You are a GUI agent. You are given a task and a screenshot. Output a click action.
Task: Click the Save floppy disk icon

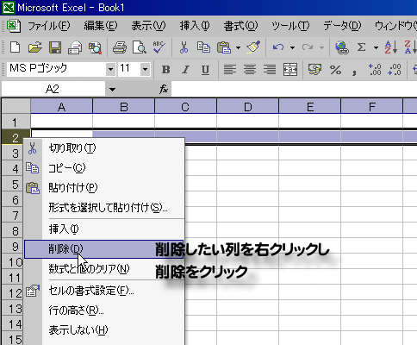[x=55, y=47]
